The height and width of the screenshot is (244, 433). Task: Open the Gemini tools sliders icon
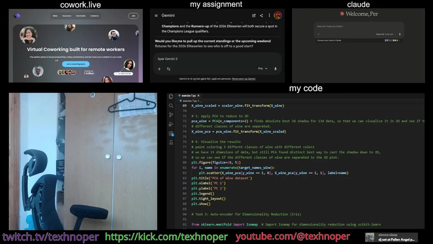coord(168,69)
